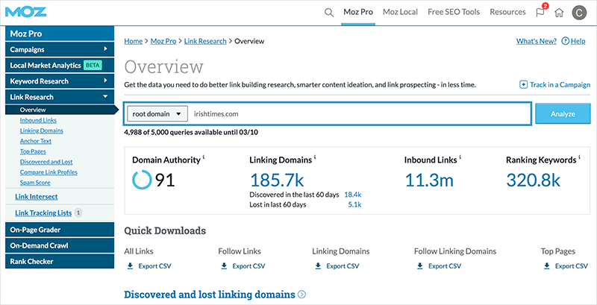Viewport: 597px width, 305px height.
Task: Open the notifications flag icon
Action: [x=540, y=13]
